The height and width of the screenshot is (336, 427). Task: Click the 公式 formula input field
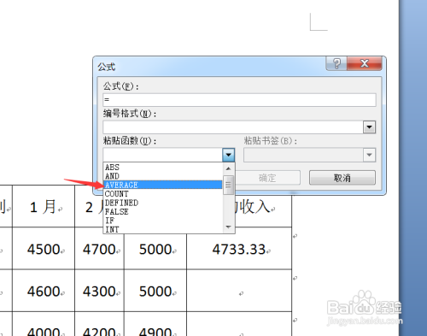click(x=239, y=100)
